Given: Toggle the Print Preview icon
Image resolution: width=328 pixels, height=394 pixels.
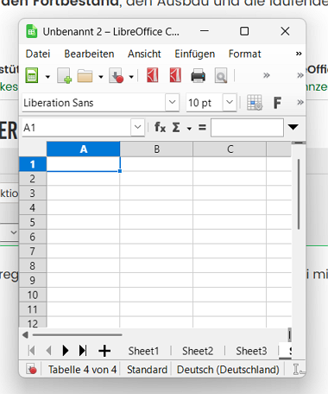Looking at the screenshot, I should click(x=221, y=76).
